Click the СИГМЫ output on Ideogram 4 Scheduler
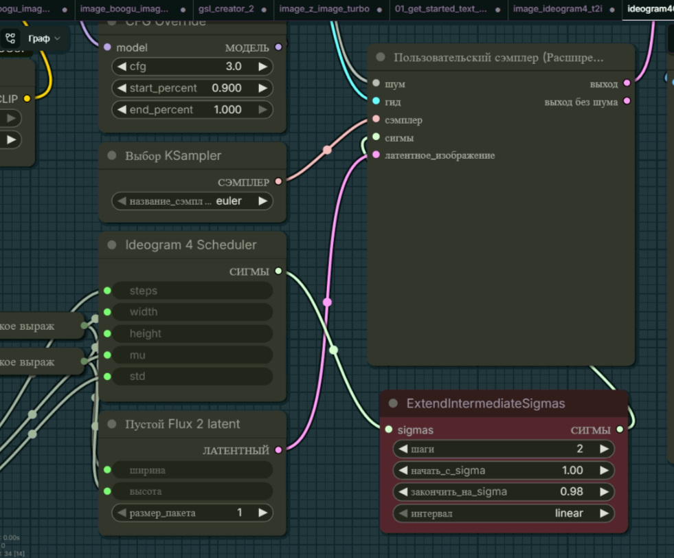Image resolution: width=674 pixels, height=558 pixels. pyautogui.click(x=278, y=271)
